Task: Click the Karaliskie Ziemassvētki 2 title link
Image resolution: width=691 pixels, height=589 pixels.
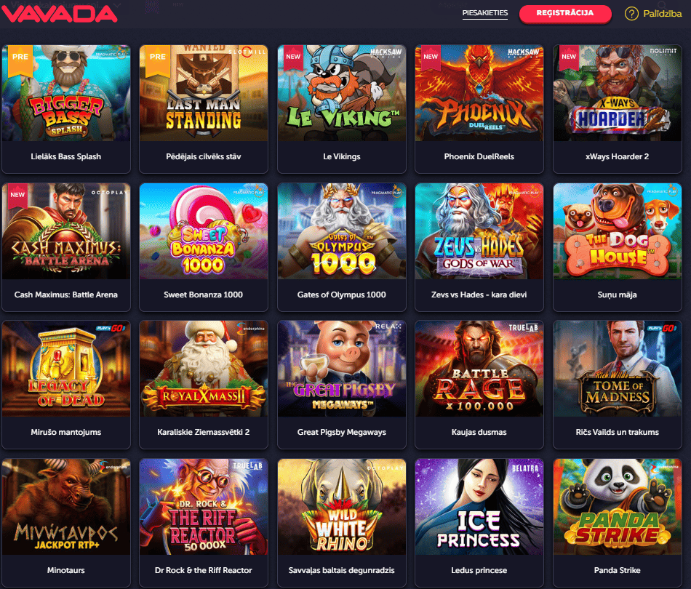Action: click(x=204, y=432)
